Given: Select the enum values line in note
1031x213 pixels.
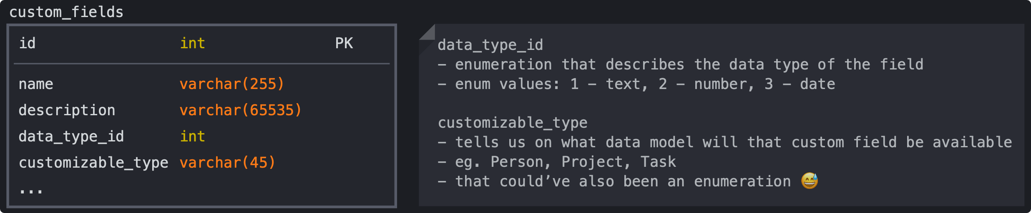Looking at the screenshot, I should pyautogui.click(x=636, y=84).
